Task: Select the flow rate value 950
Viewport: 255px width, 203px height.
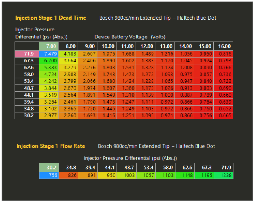Action: pyautogui.click(x=107, y=176)
